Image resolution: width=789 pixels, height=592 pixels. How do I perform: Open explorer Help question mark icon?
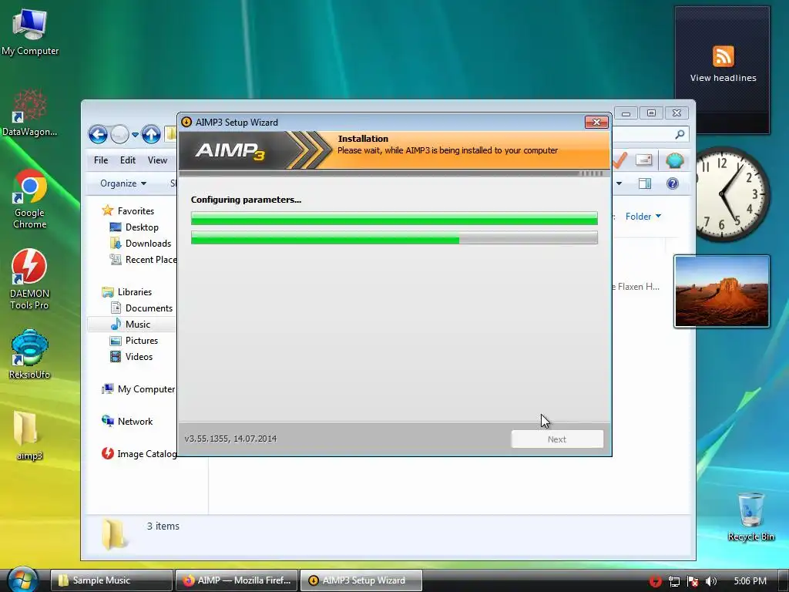click(x=672, y=183)
